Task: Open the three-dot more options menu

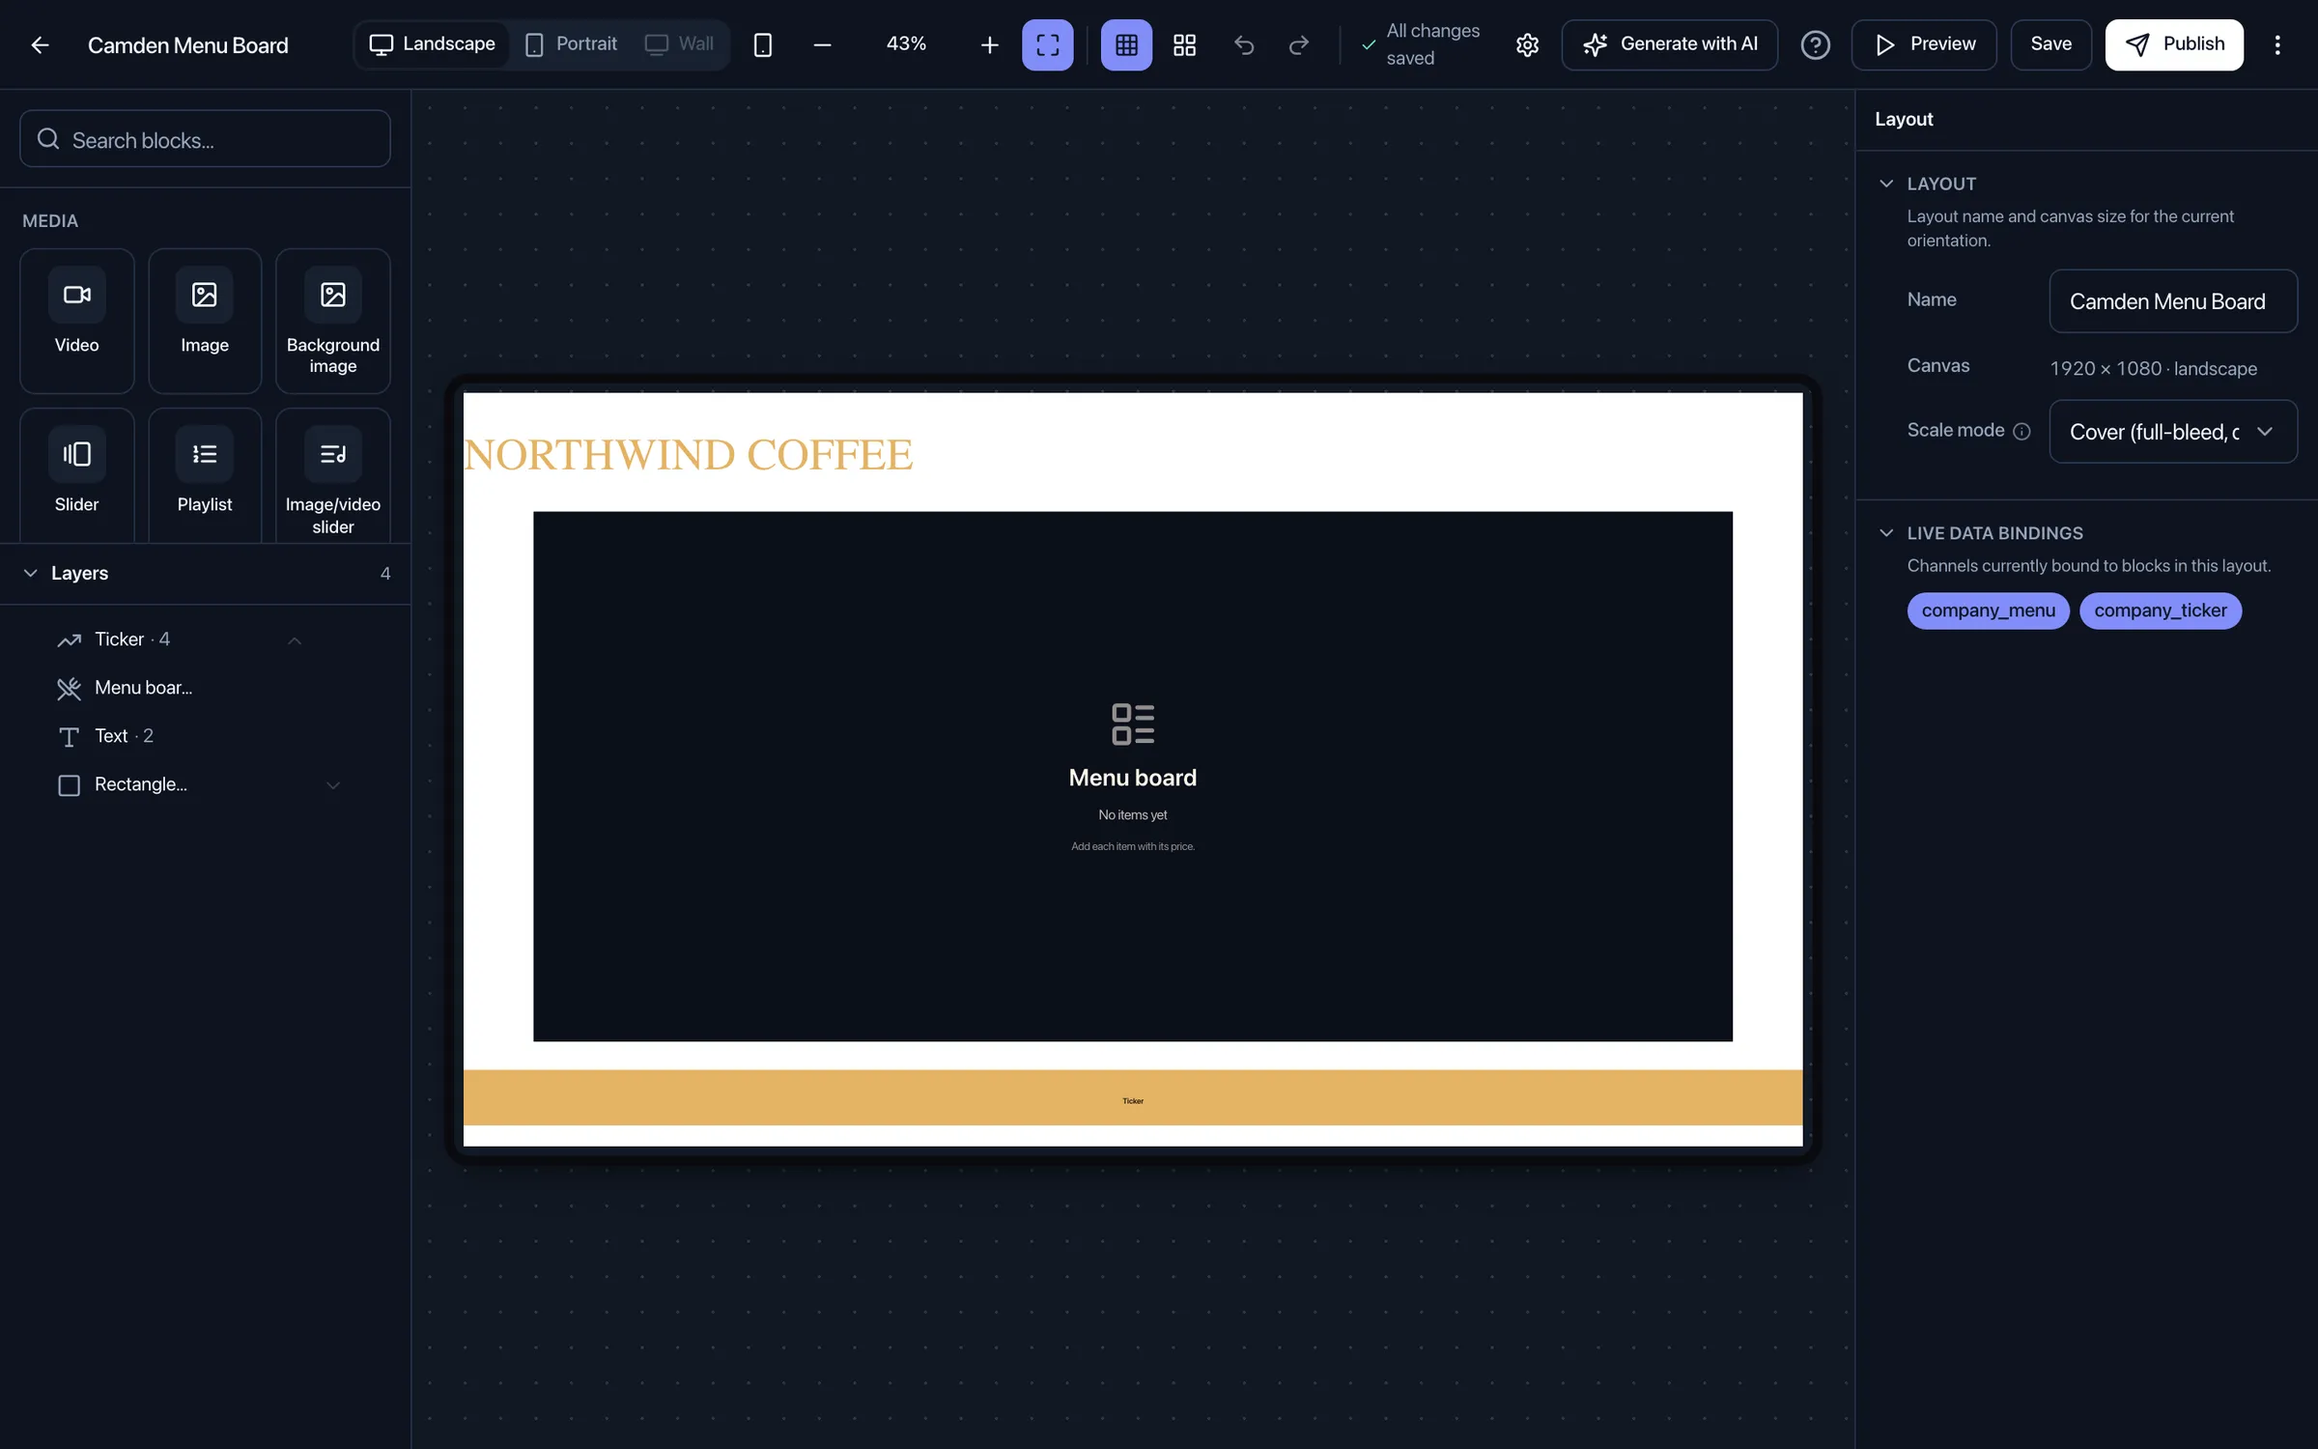Action: 2277,44
